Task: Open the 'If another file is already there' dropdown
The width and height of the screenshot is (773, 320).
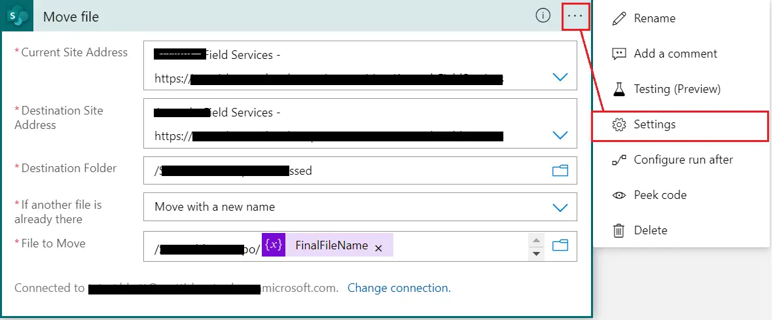Action: pos(560,207)
